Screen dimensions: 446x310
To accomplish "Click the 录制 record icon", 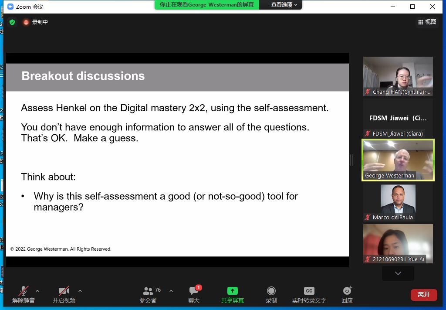I will coord(271,291).
